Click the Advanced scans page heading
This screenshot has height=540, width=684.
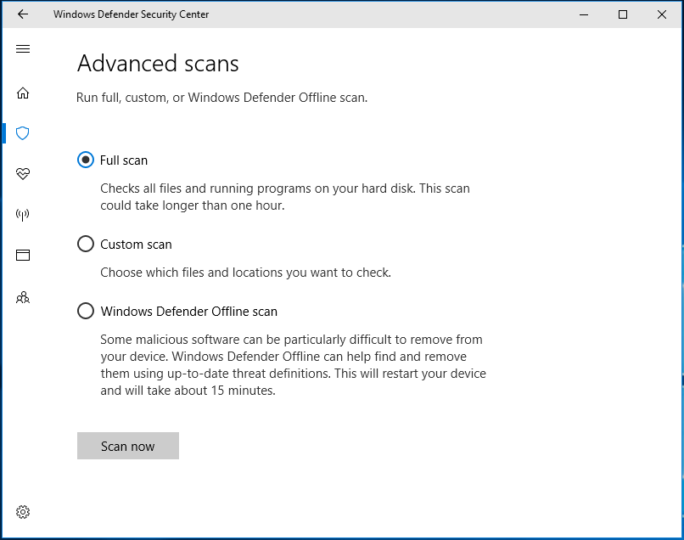coord(158,64)
